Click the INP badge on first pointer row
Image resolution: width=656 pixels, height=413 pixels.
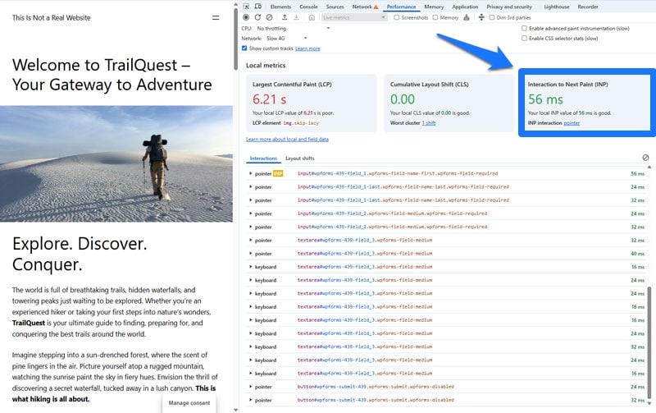(278, 173)
